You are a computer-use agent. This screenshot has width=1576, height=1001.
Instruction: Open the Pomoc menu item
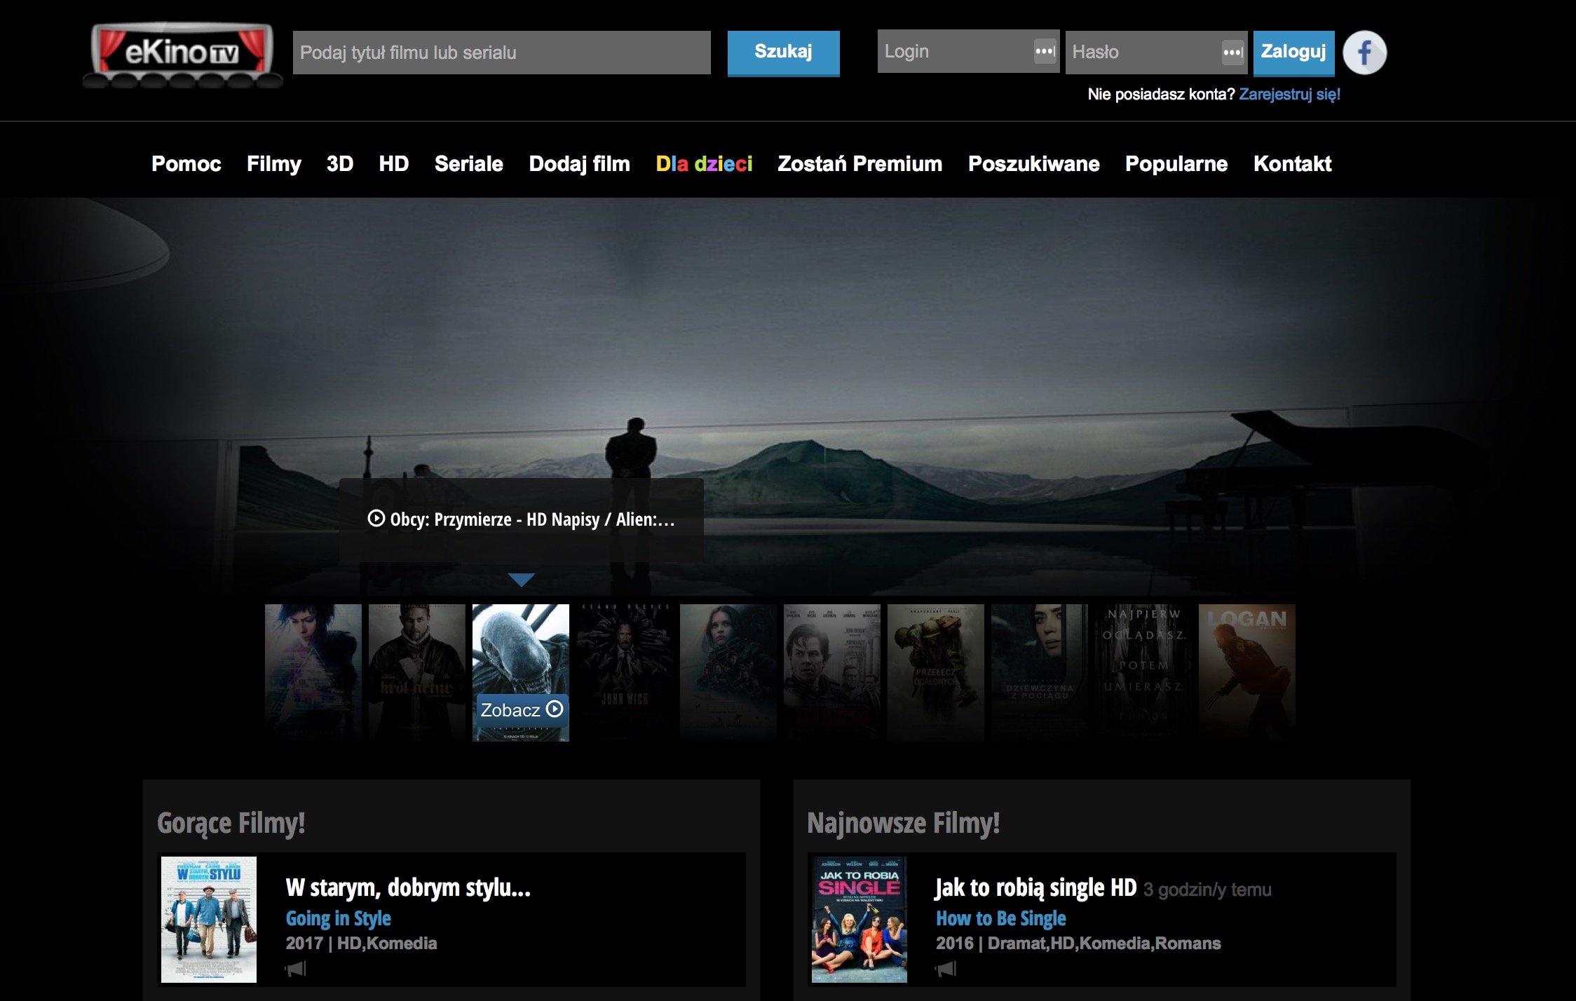click(186, 163)
